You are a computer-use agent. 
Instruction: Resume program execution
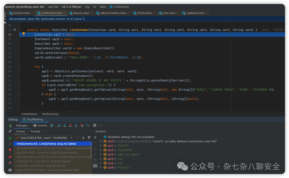[10, 138]
